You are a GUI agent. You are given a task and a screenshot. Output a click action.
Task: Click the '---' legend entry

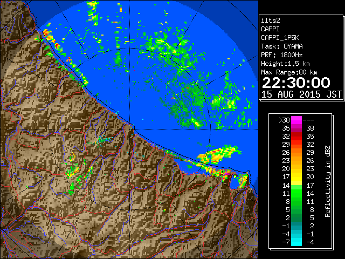point(308,120)
